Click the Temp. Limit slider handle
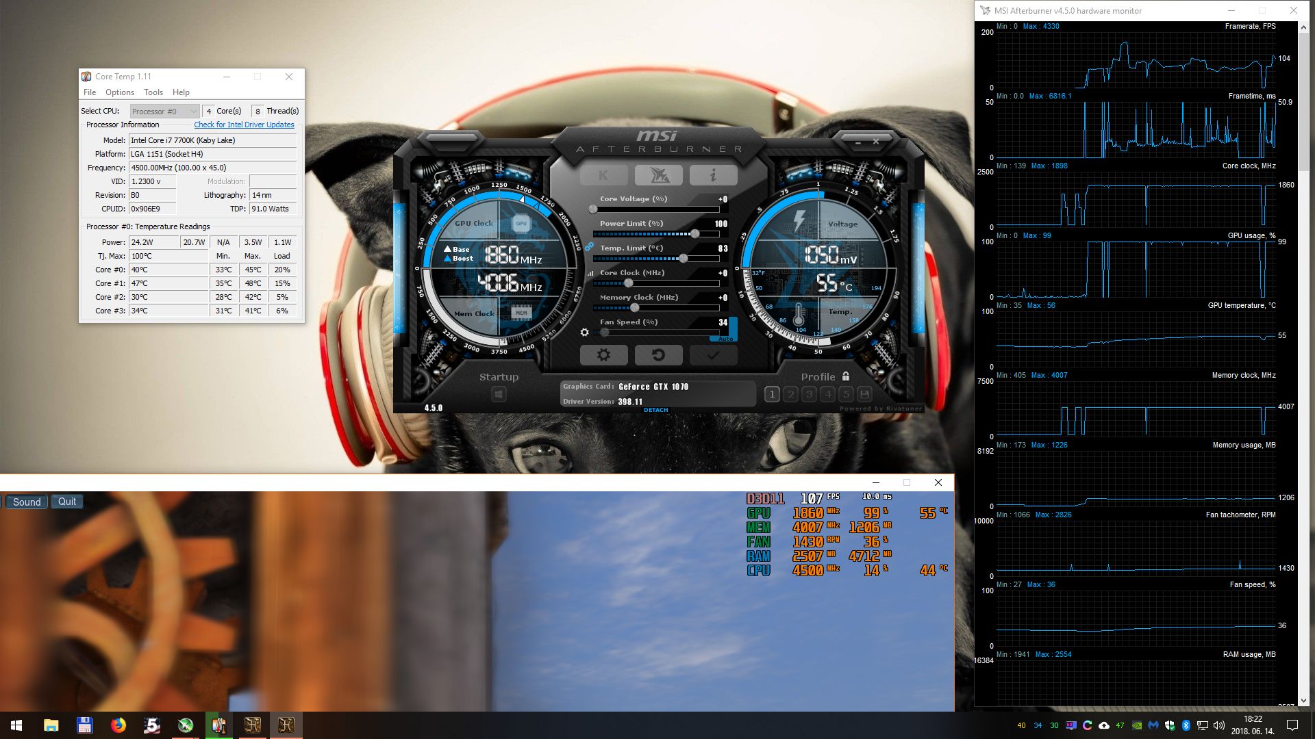Image resolution: width=1315 pixels, height=739 pixels. coord(683,259)
